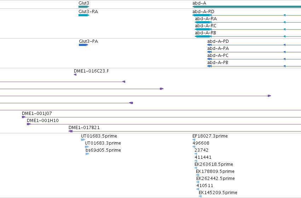Click the DME1-001J07 purple arrowhead
The width and height of the screenshot is (301, 198).
24,117
